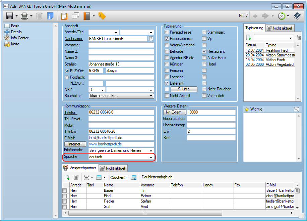Switch to the Nicht aktuell tab beside Ansprechpartner
Viewport: 307px width, 221px height.
tap(112, 168)
